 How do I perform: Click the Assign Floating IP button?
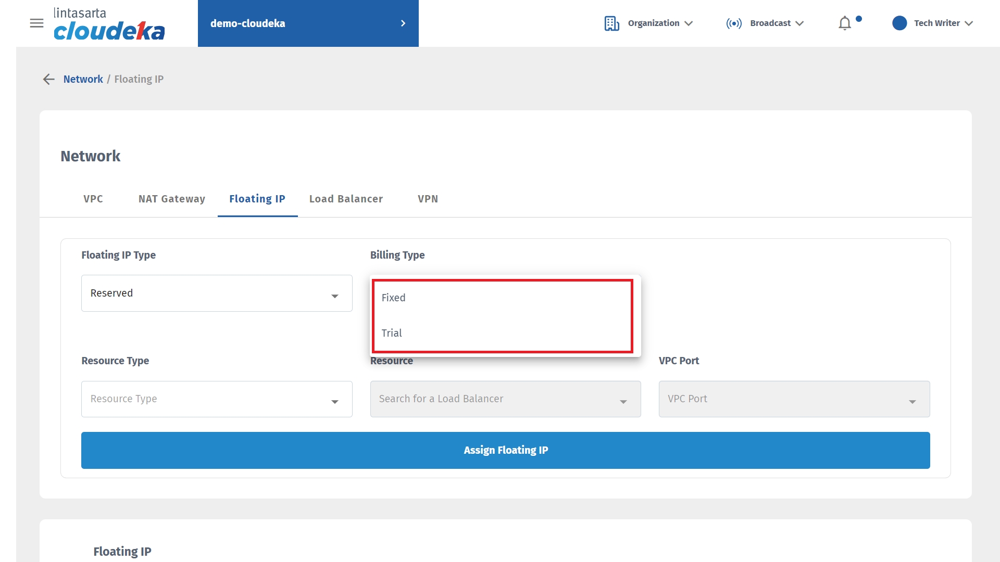point(505,450)
